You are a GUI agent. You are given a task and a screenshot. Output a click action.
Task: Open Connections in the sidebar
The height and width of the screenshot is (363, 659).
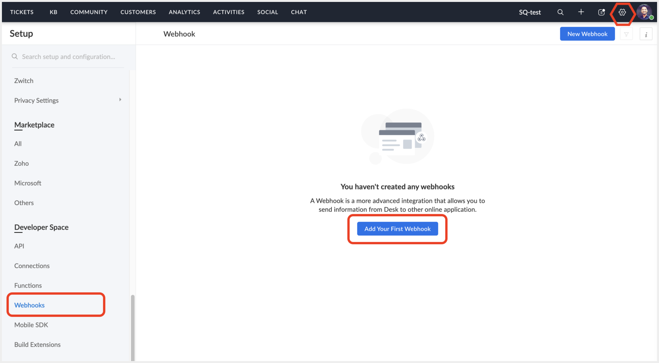pos(32,266)
